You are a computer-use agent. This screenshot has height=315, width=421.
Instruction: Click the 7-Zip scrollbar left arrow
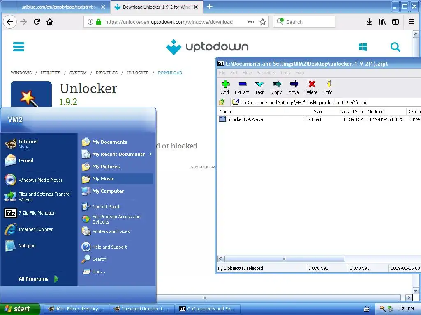tap(221, 259)
